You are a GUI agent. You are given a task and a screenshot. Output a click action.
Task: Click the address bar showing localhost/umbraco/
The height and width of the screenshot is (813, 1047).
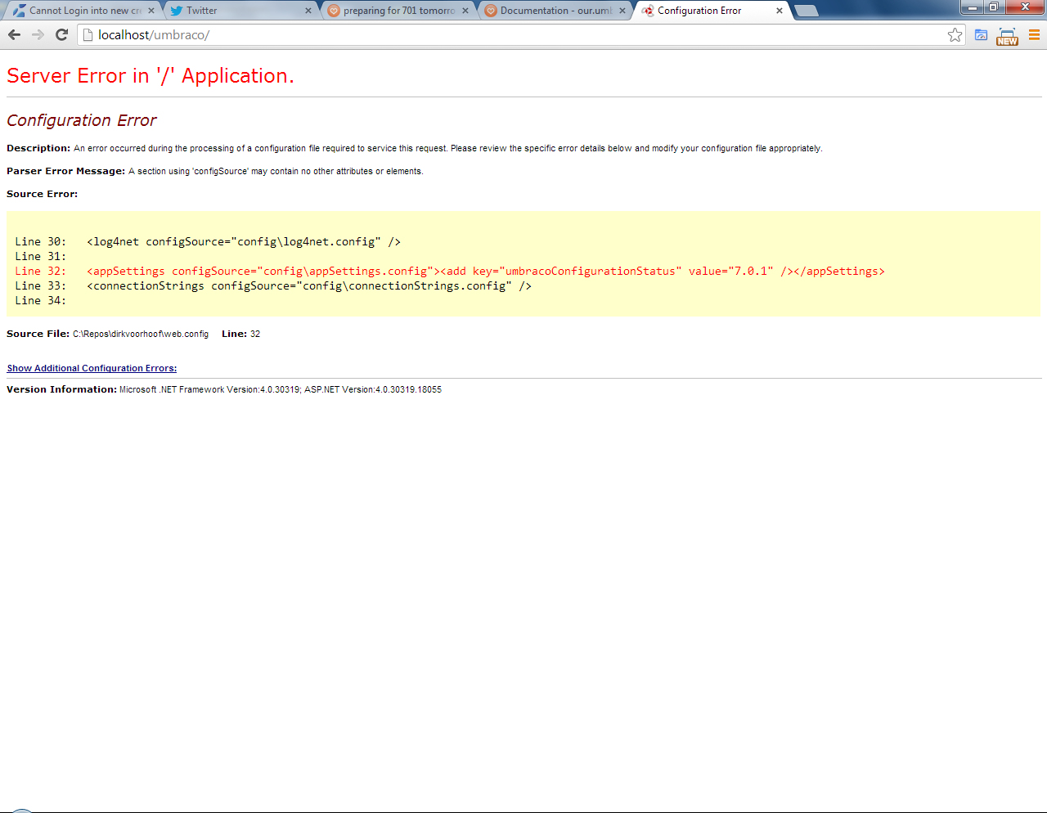[x=515, y=35]
